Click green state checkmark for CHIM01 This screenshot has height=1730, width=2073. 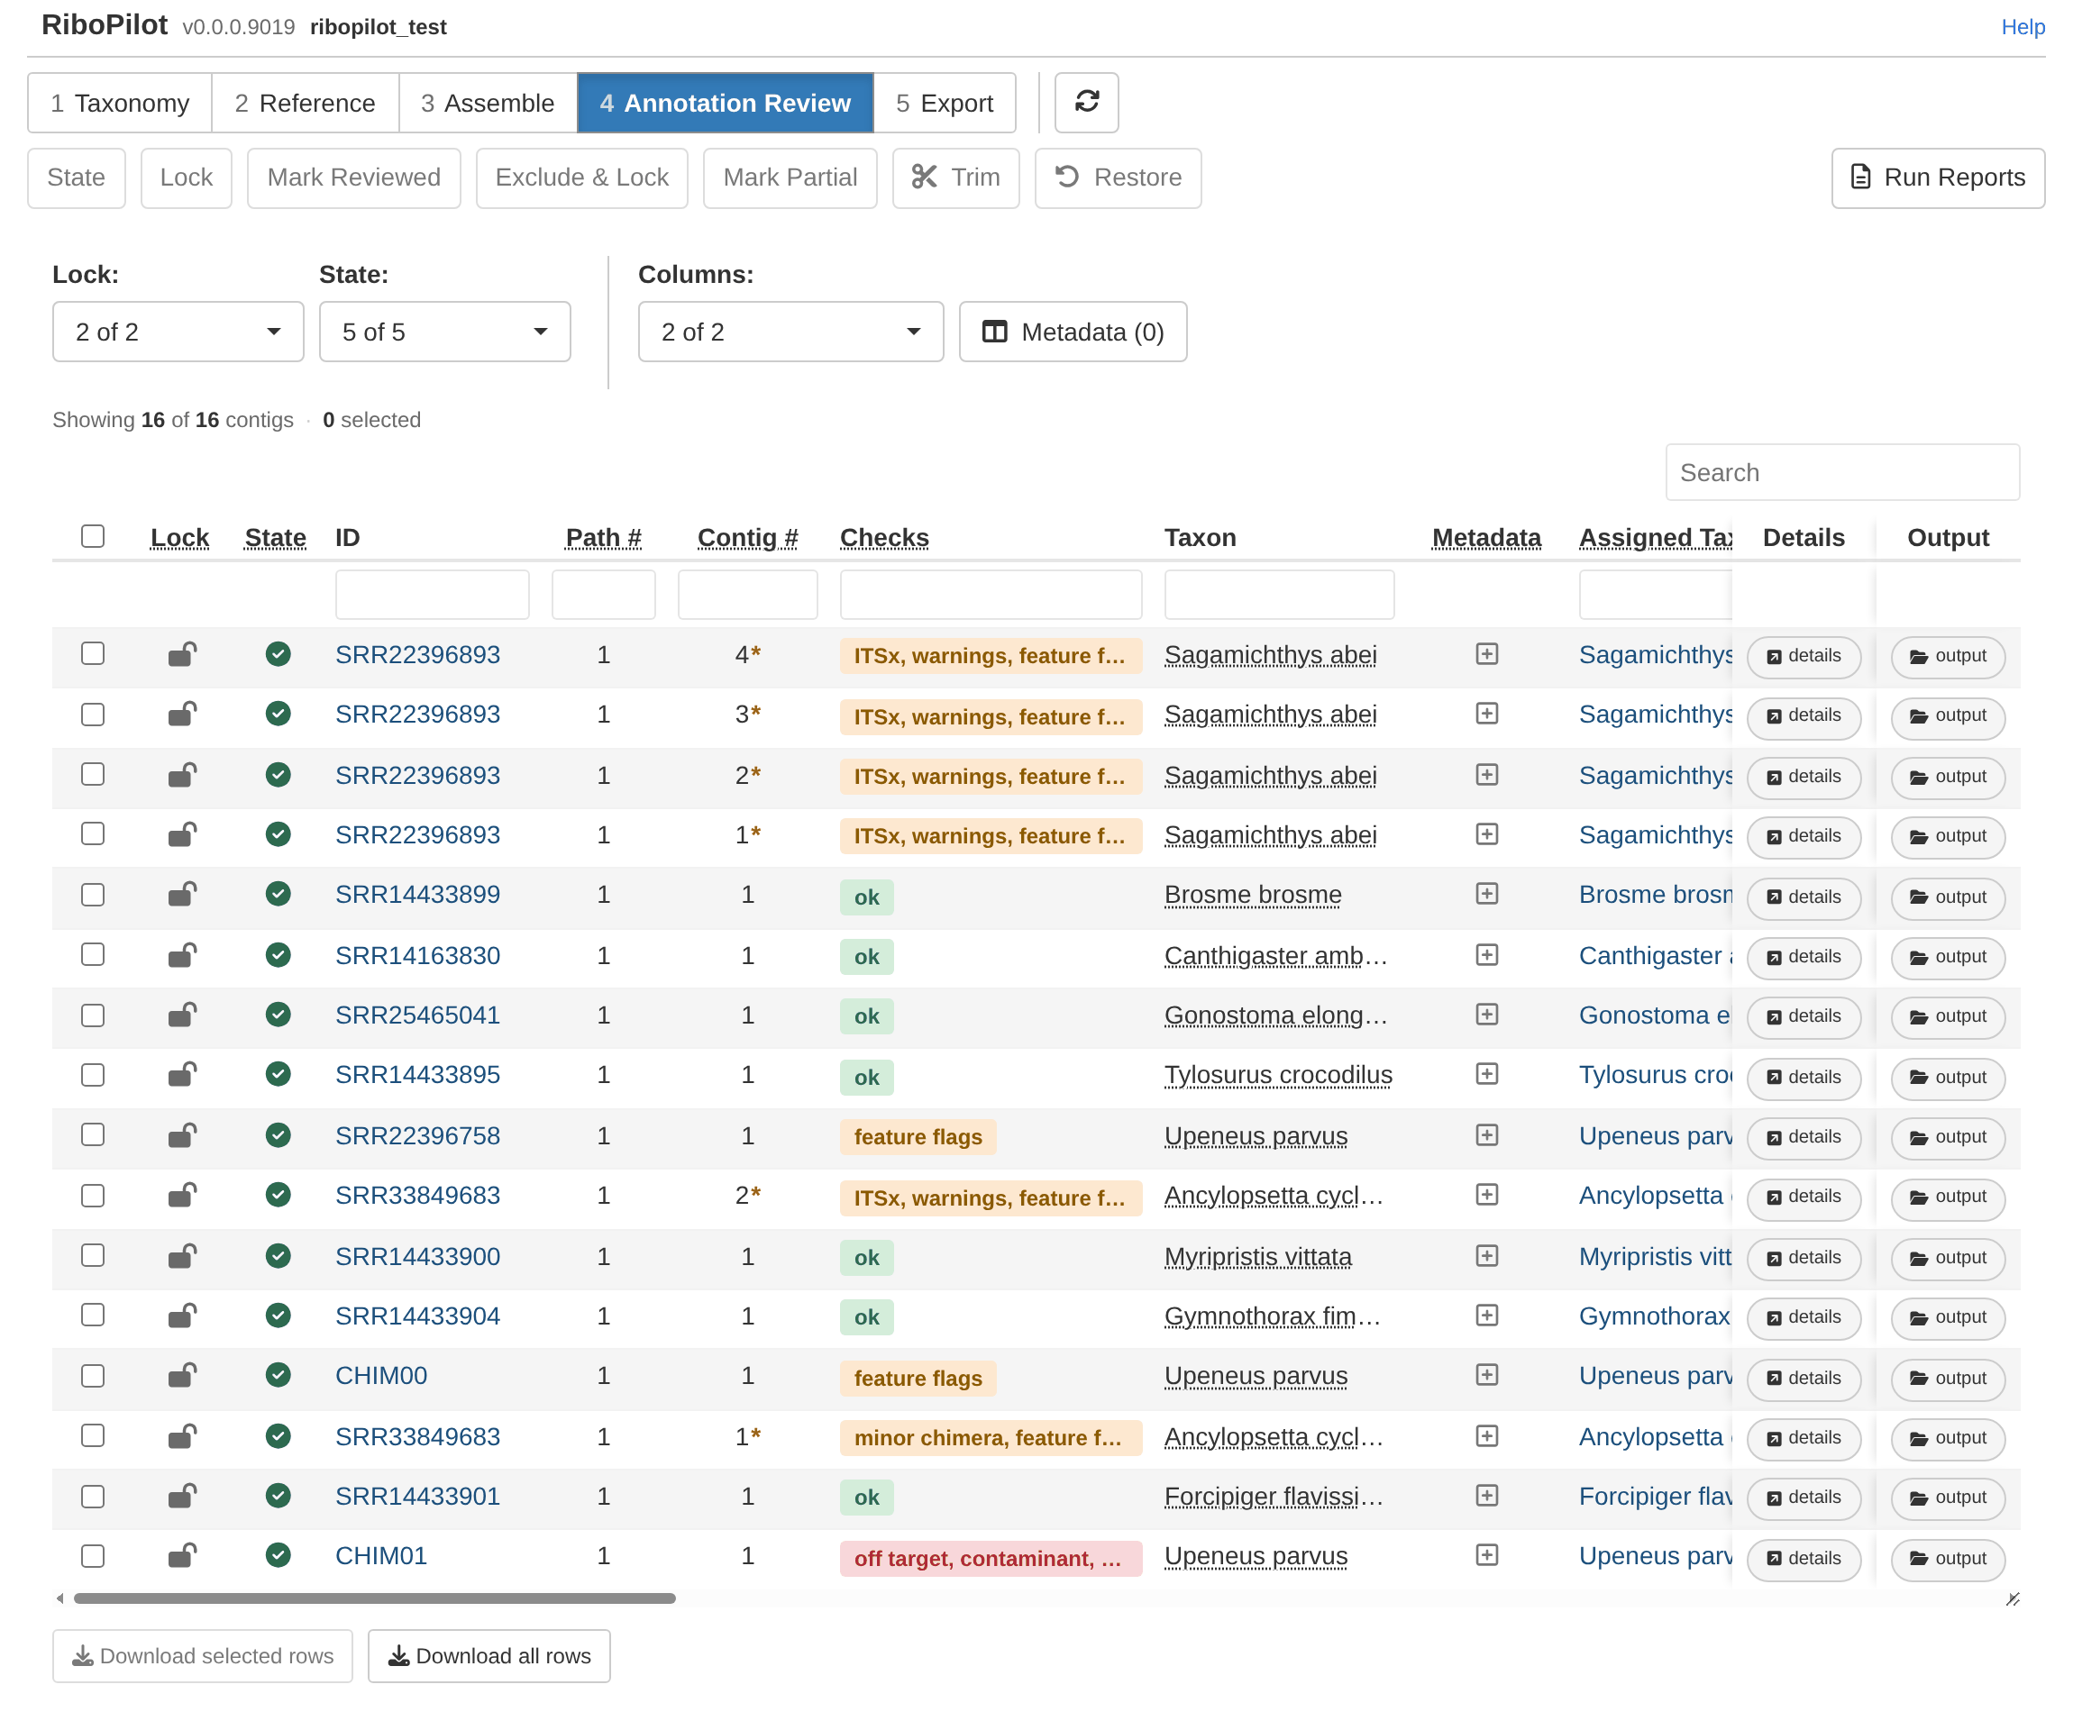pyautogui.click(x=279, y=1555)
